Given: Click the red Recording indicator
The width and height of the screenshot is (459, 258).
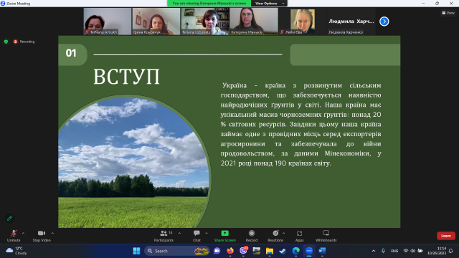Looking at the screenshot, I should (24, 42).
